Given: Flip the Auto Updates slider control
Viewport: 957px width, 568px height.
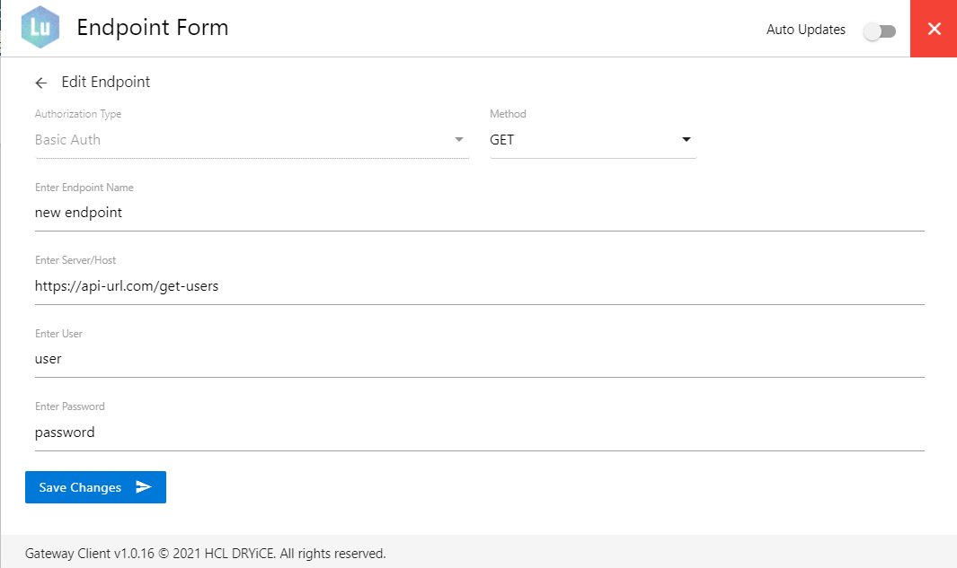Looking at the screenshot, I should click(x=879, y=30).
